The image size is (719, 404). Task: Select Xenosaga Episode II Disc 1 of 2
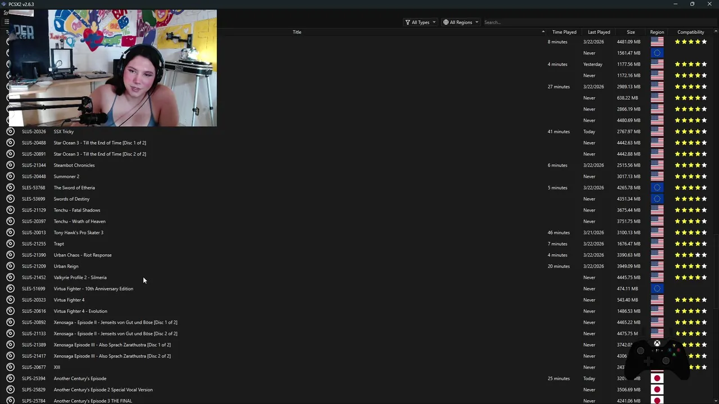click(115, 322)
